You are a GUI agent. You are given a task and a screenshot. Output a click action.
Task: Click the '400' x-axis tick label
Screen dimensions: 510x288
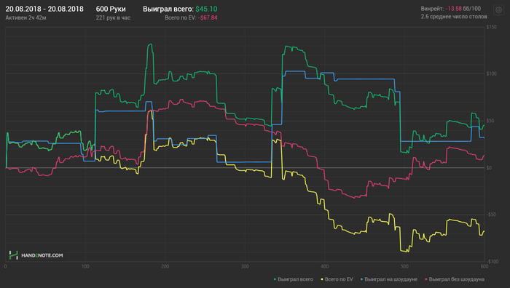click(325, 267)
